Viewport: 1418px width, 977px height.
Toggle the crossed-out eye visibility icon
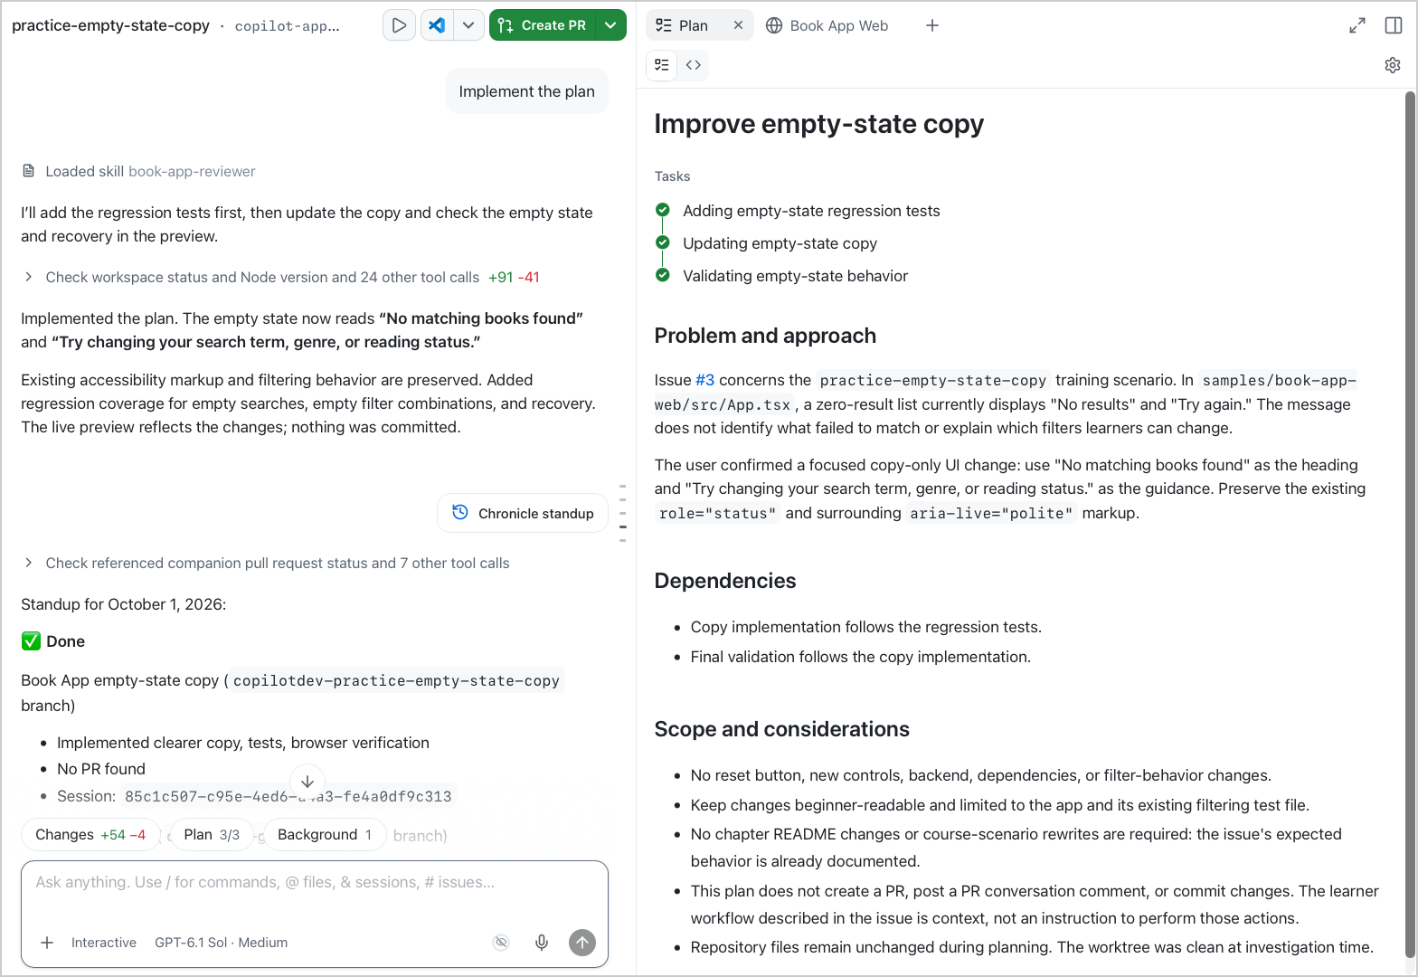pos(501,943)
